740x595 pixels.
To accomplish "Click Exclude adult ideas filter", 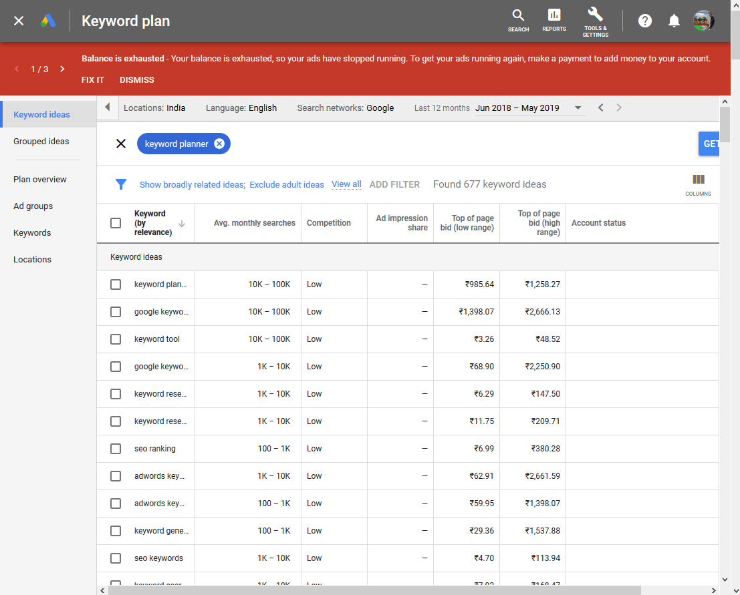I will click(x=287, y=185).
